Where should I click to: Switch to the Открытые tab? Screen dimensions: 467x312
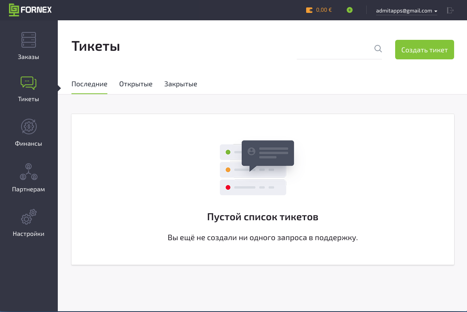click(x=135, y=84)
